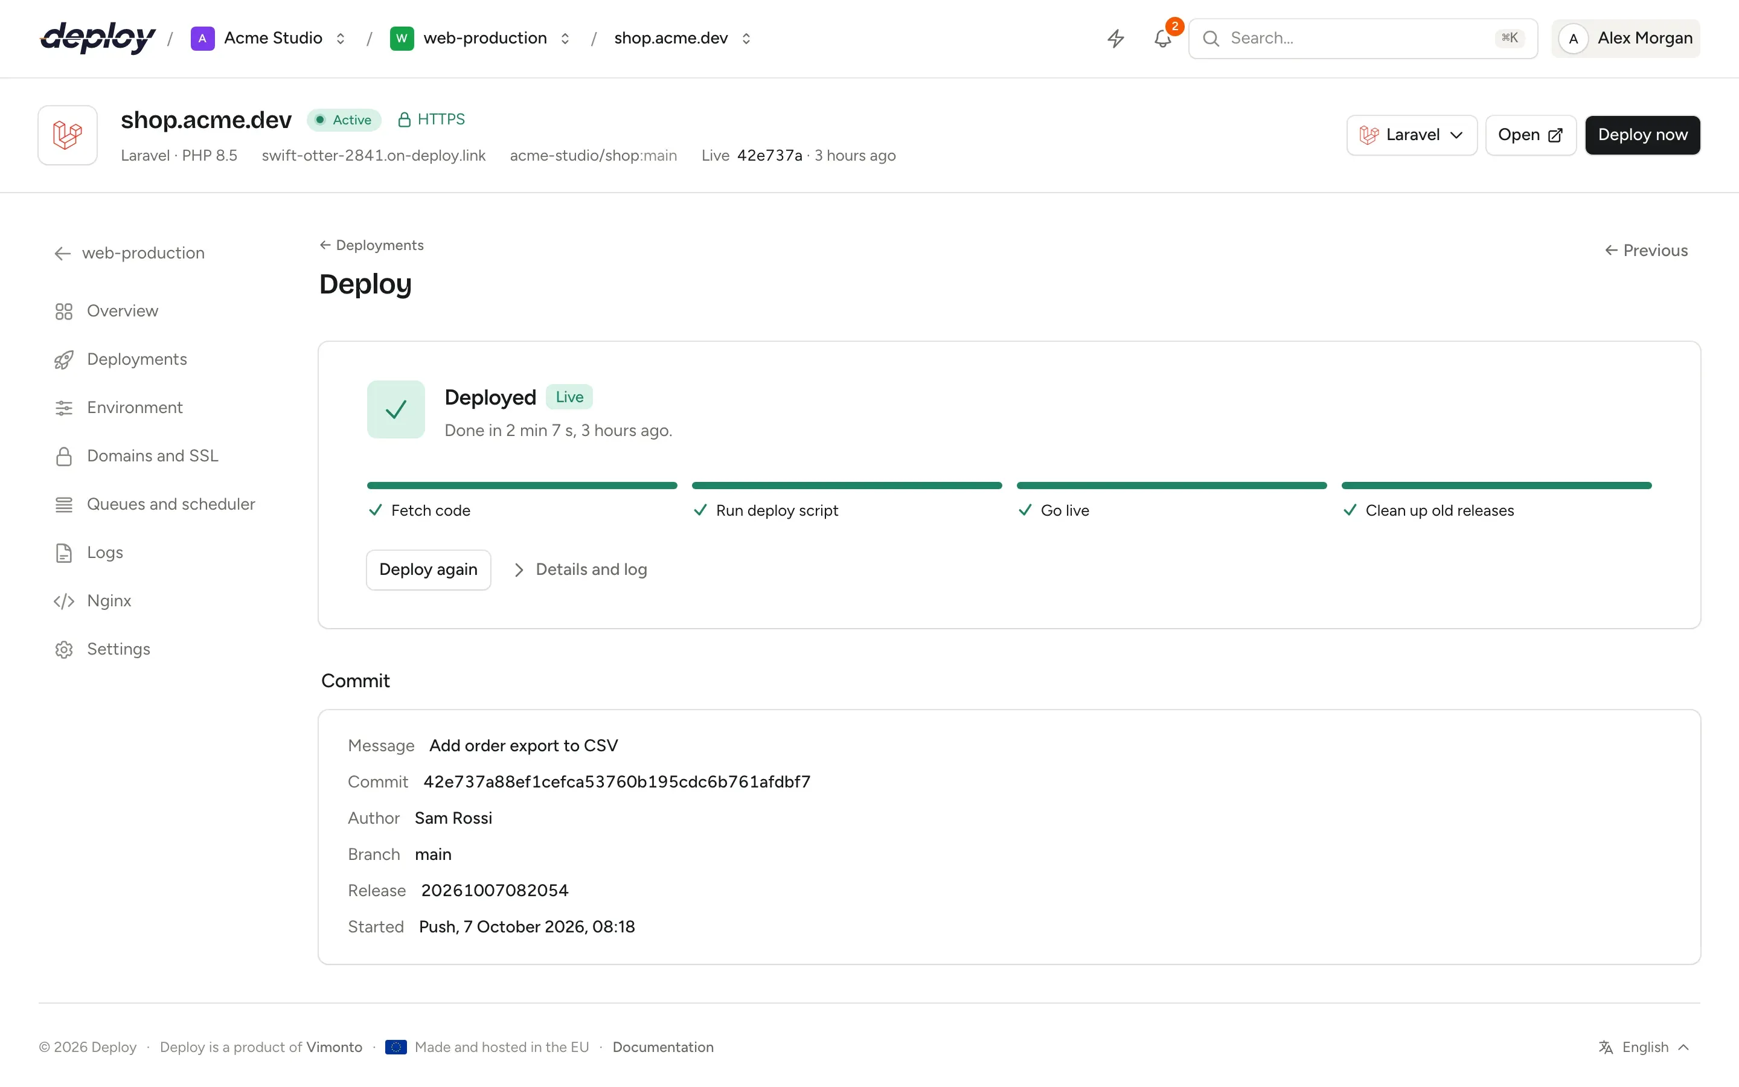Image resolution: width=1739 pixels, height=1087 pixels.
Task: Open the Documentation link in the footer
Action: [662, 1047]
